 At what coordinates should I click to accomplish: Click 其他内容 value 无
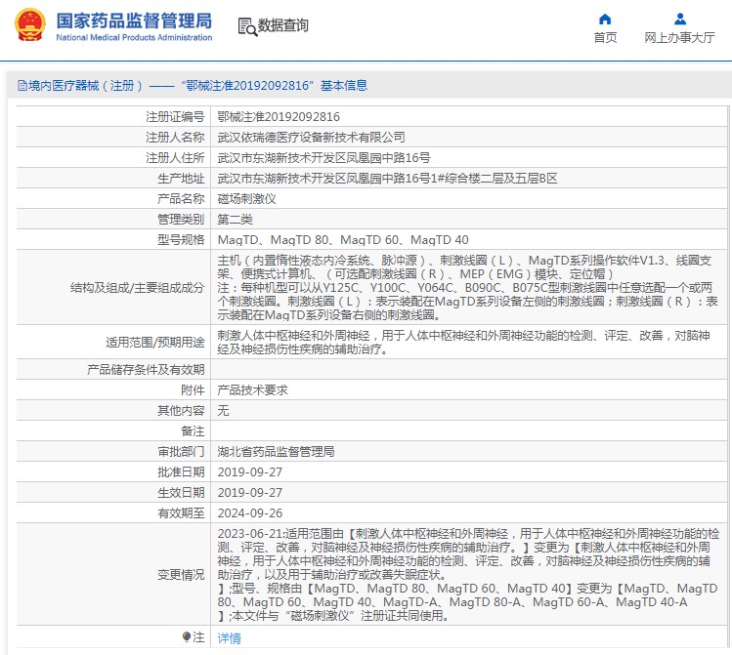(x=223, y=410)
